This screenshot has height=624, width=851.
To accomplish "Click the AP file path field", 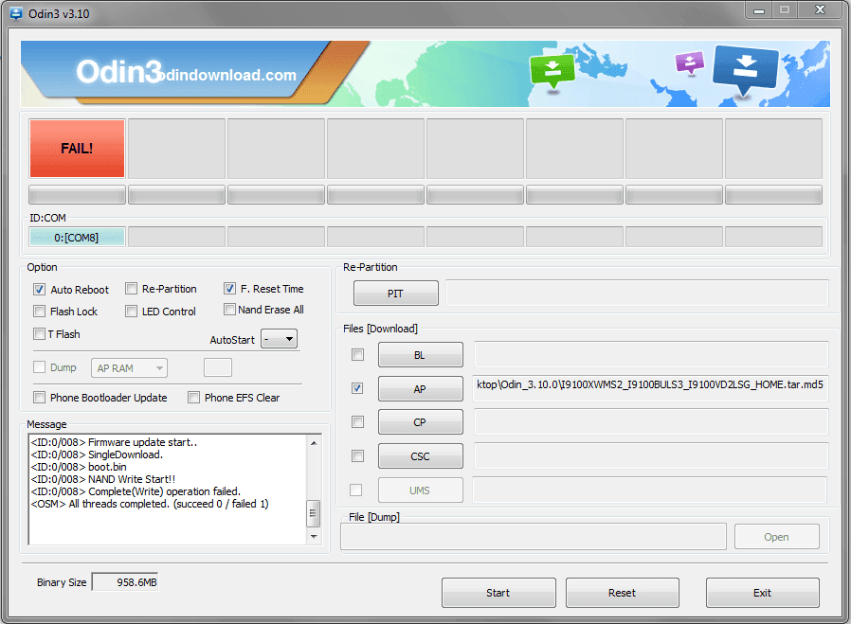I will (x=650, y=388).
